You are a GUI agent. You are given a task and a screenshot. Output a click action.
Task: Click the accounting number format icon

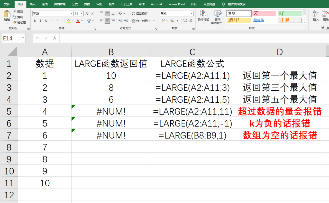(162, 21)
